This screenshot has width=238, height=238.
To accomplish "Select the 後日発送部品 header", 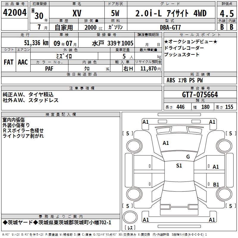I will coord(82,74).
